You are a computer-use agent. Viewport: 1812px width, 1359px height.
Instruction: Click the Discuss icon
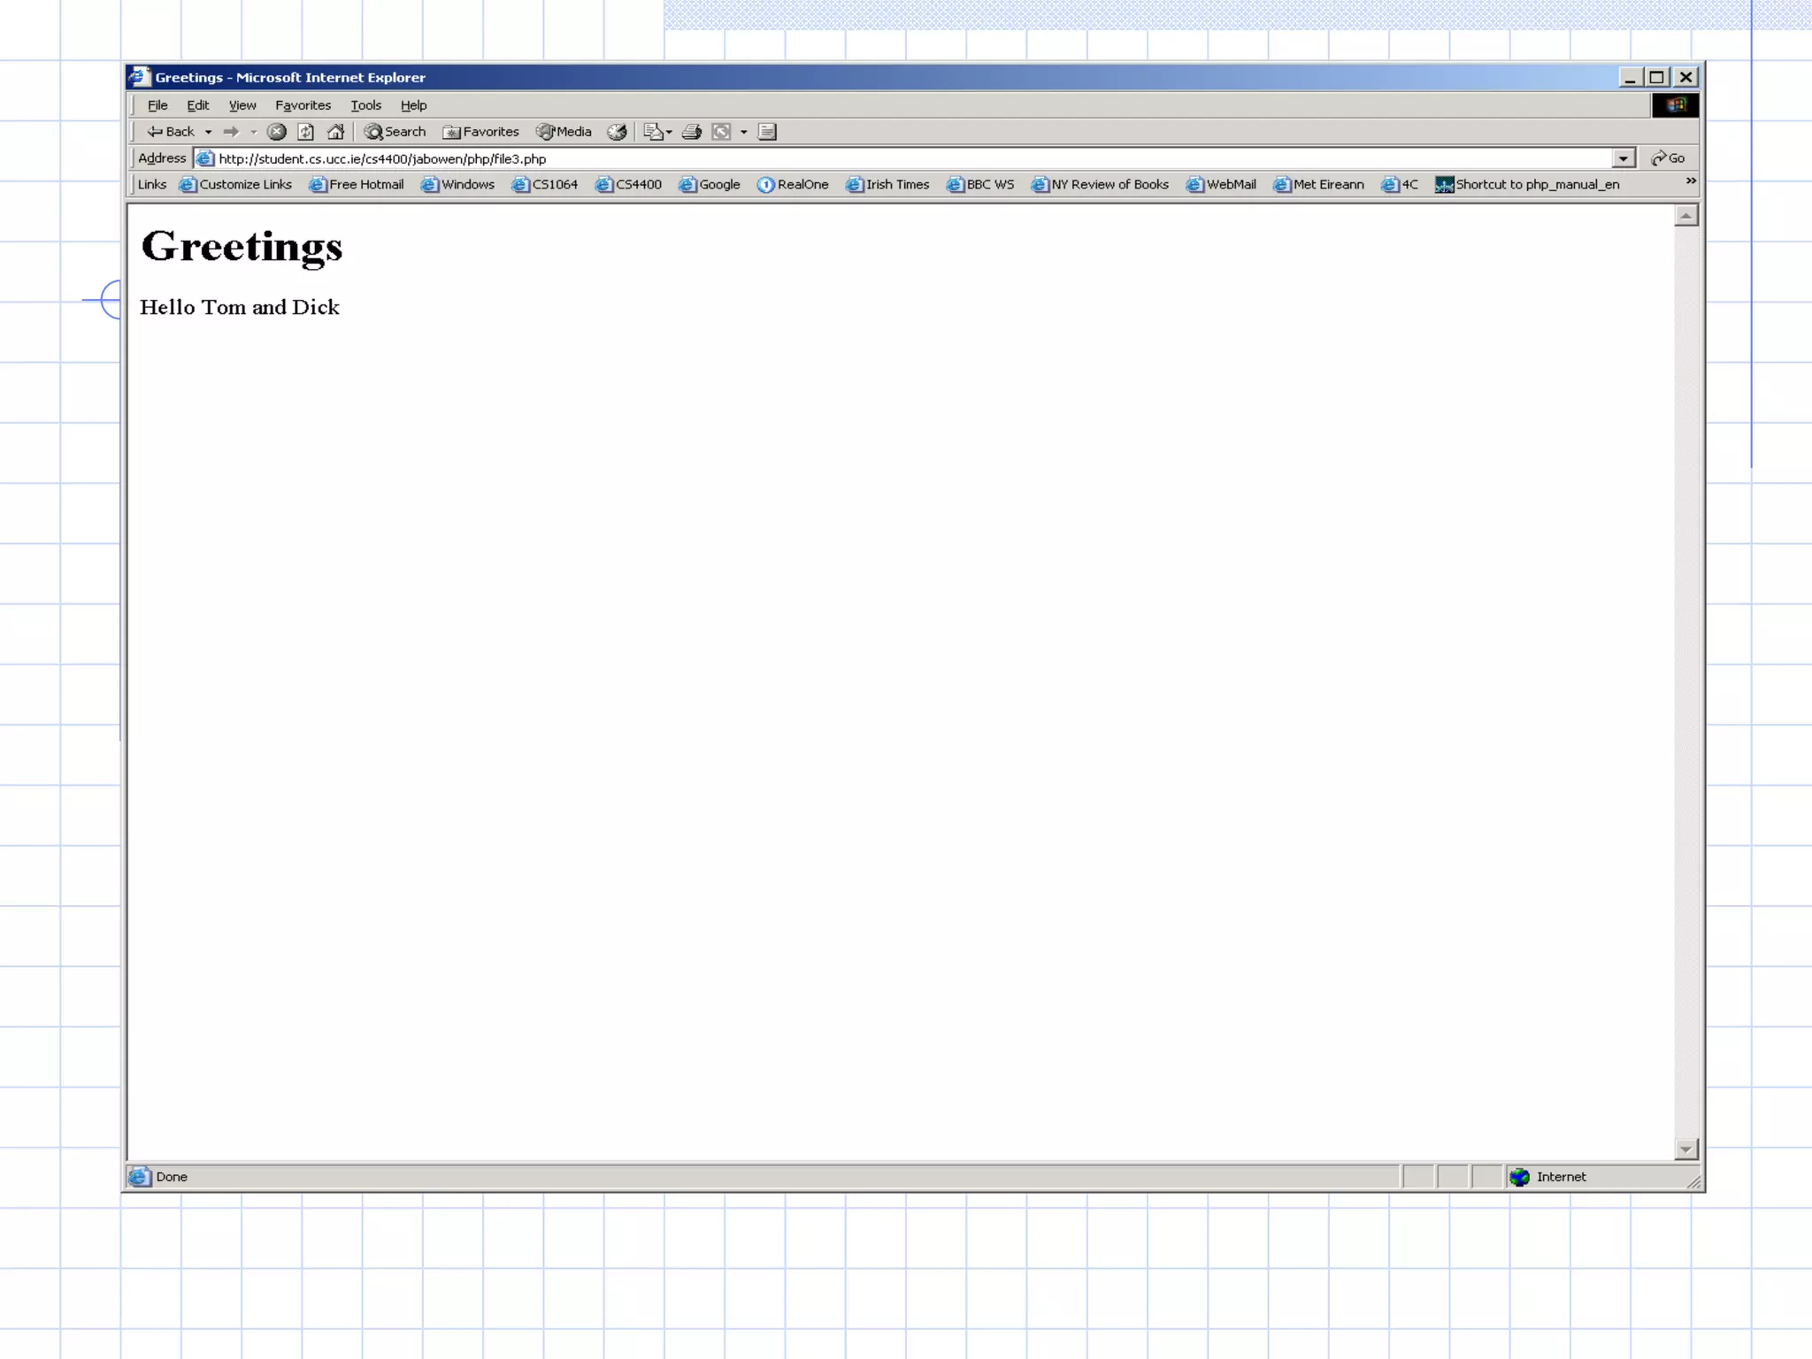pos(768,132)
